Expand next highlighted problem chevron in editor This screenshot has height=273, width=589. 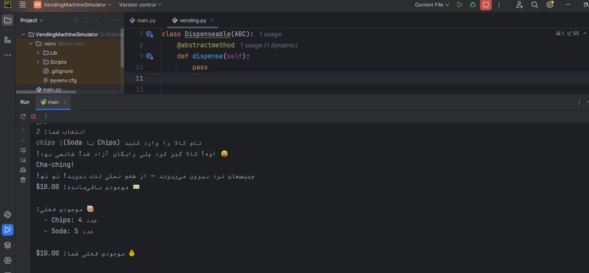pos(585,33)
